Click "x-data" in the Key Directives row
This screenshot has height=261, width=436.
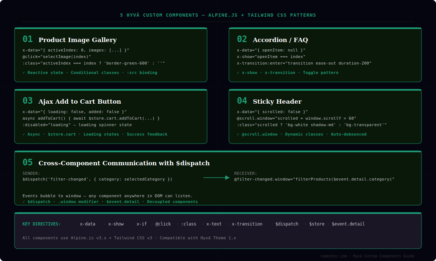(x=88, y=224)
